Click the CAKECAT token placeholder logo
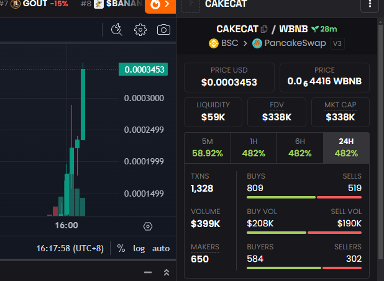The image size is (384, 281). tap(191, 6)
